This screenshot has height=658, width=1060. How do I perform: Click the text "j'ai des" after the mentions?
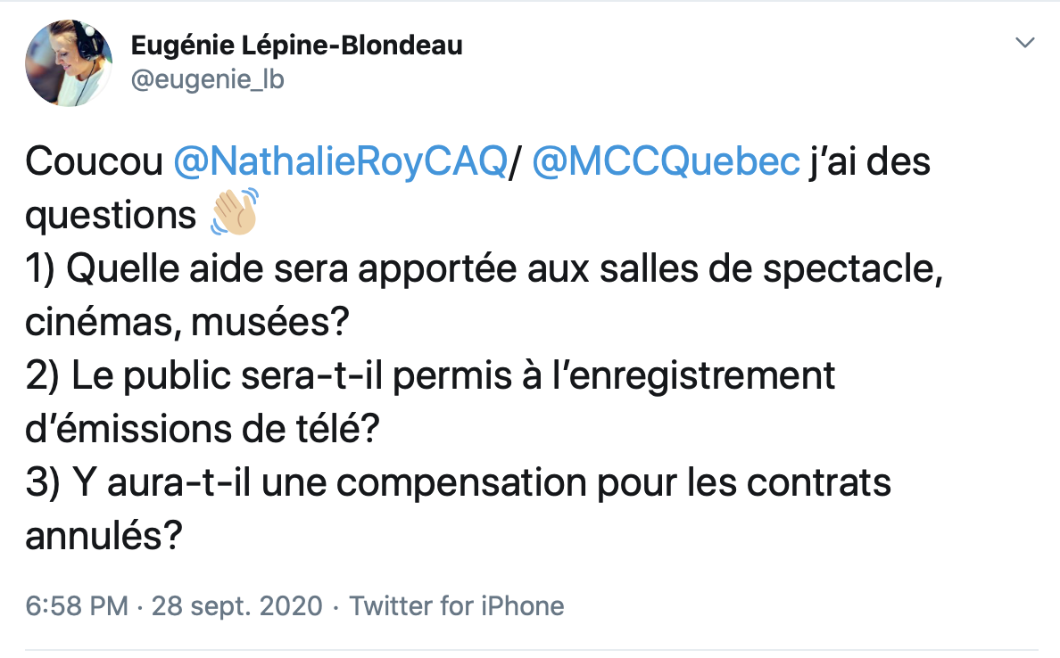(871, 163)
